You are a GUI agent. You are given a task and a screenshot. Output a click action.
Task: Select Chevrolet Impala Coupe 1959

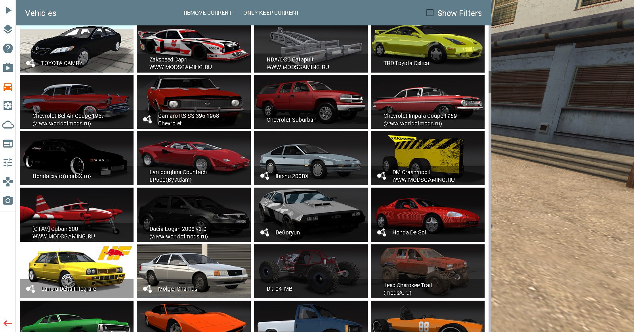428,102
